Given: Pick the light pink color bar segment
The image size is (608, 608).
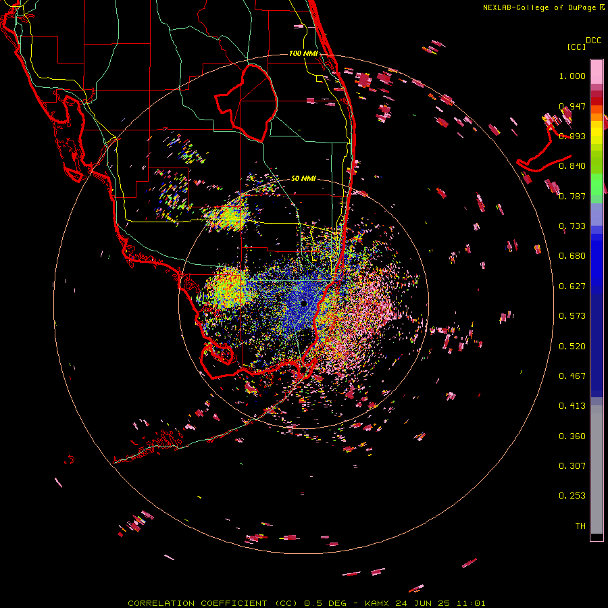Looking at the screenshot, I should (597, 72).
